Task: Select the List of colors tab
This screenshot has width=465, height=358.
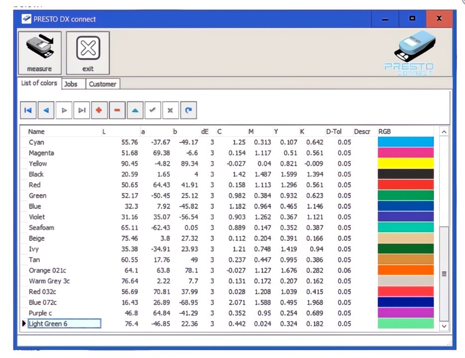Action: [39, 83]
